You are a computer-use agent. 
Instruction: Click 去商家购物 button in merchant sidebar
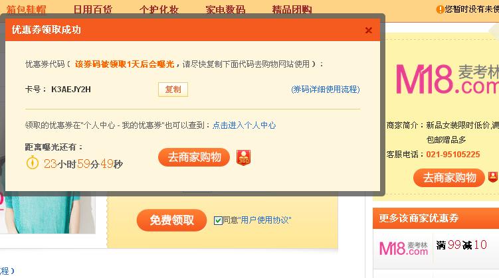(x=449, y=177)
